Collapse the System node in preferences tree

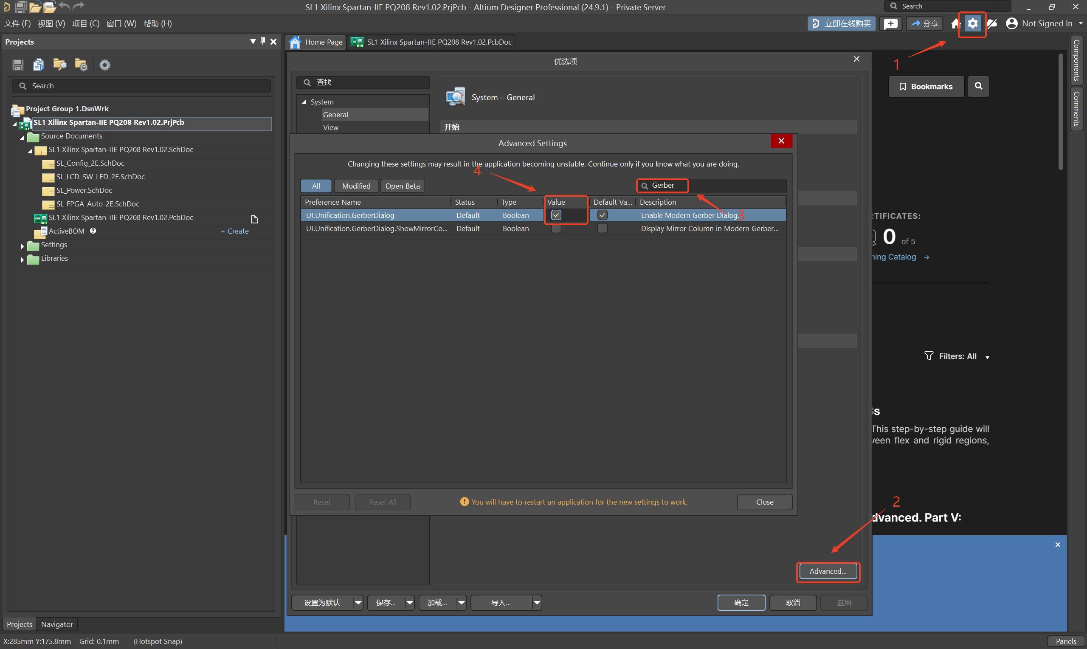(x=304, y=102)
